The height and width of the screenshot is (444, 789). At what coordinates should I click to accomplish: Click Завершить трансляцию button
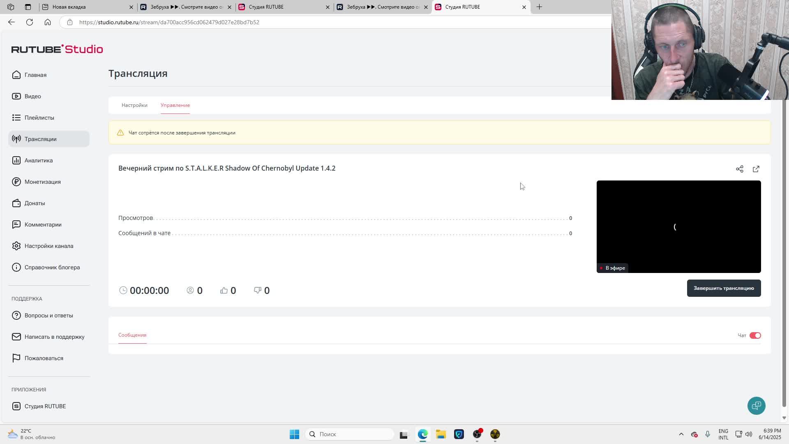tap(724, 288)
